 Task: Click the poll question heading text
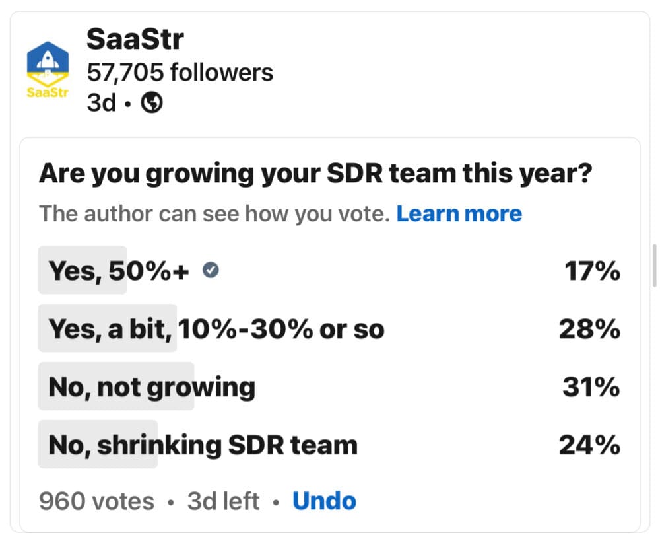pos(315,174)
